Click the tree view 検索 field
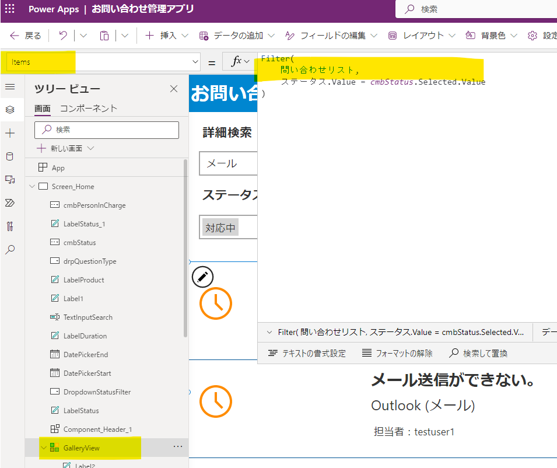The image size is (557, 468). click(107, 130)
